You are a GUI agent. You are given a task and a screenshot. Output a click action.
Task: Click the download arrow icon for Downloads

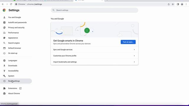tap(4, 66)
